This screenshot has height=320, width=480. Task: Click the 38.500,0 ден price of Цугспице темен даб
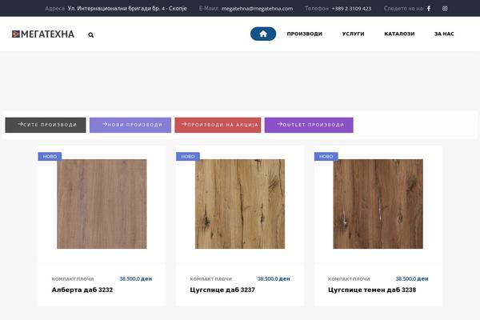(x=412, y=278)
